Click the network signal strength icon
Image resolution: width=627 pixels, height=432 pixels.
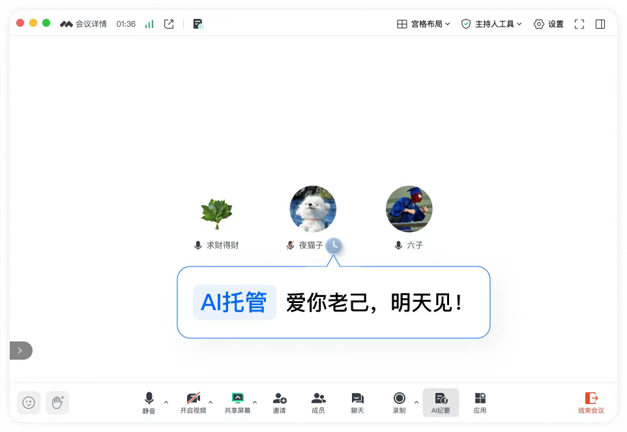point(149,24)
